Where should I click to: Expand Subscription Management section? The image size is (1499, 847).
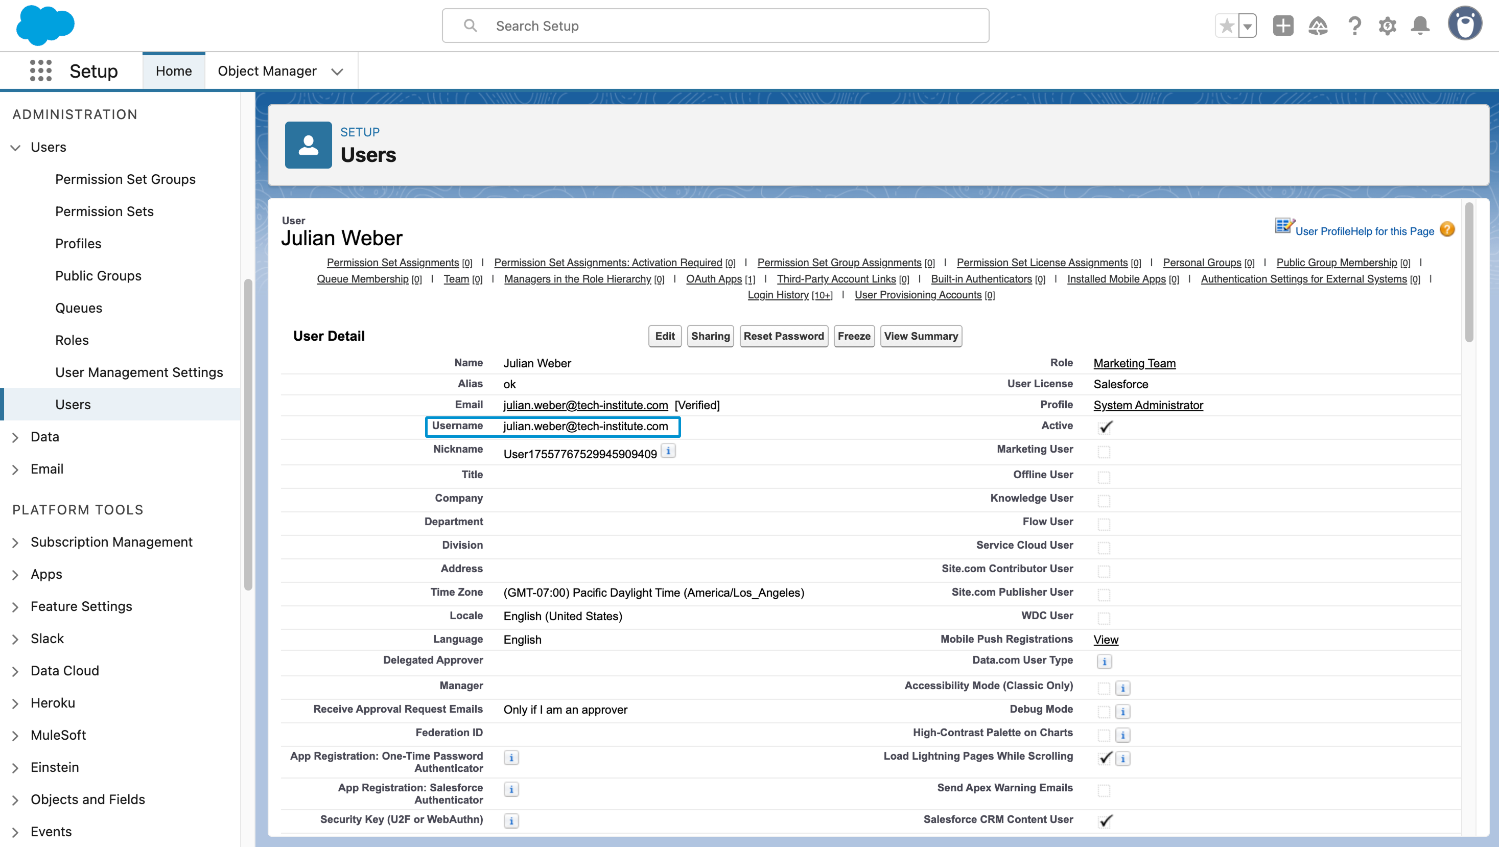pos(16,542)
